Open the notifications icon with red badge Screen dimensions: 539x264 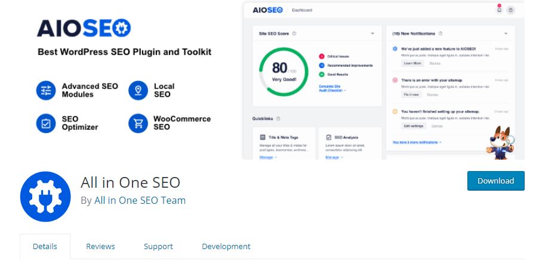pyautogui.click(x=499, y=10)
